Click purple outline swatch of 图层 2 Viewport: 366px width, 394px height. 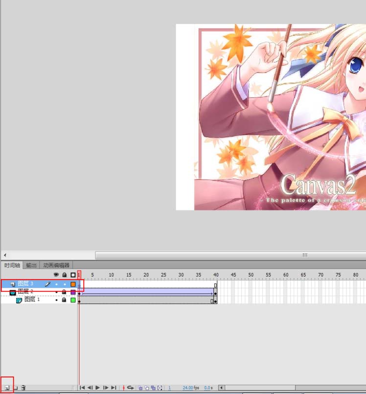[73, 292]
